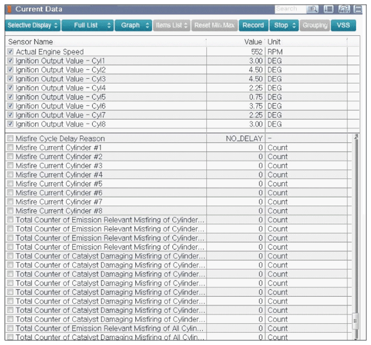
Task: Click the VSS button
Action: pyautogui.click(x=344, y=25)
